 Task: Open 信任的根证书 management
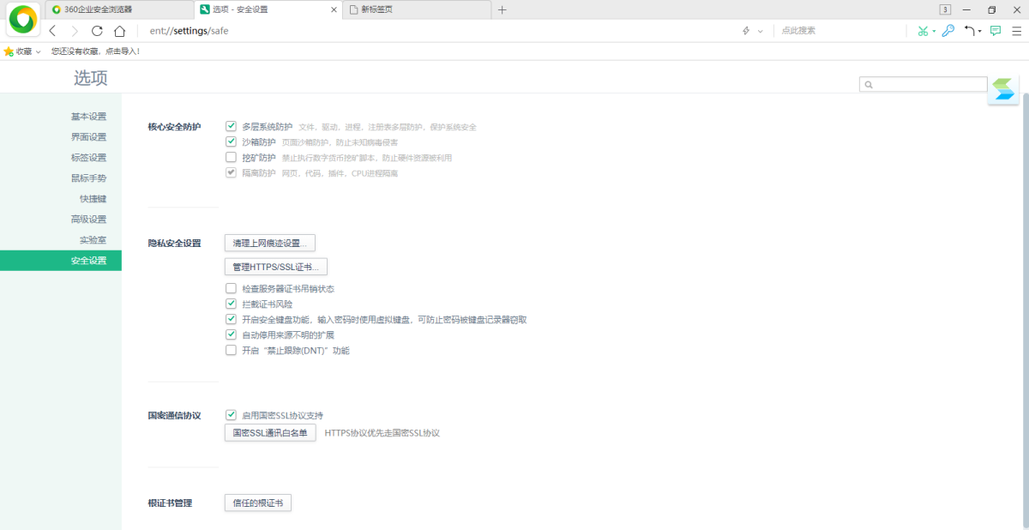coord(257,503)
